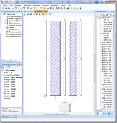This screenshot has height=123, width=117.
Task: Open the Datei menu
Action: [11, 5]
